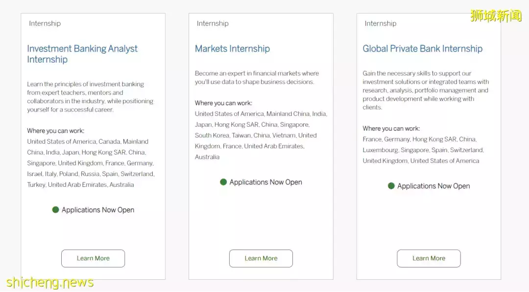Viewport: 529px width, 292px height.
Task: Click the Investment Banking location list text
Action: 91,163
